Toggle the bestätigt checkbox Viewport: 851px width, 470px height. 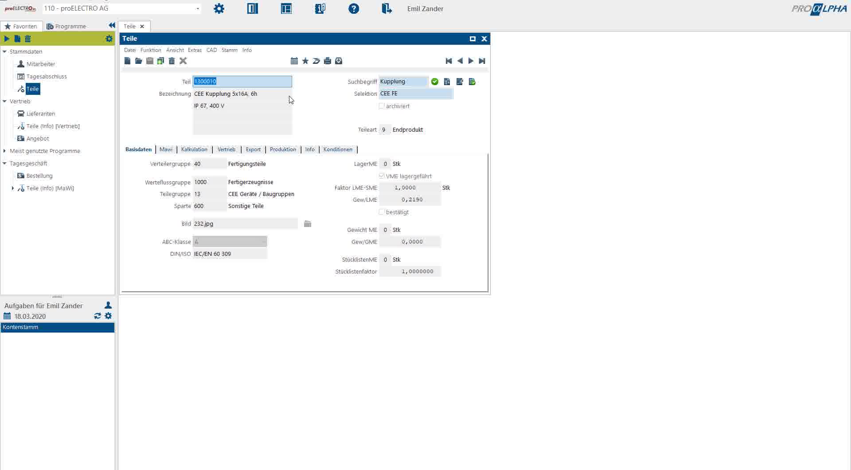pos(382,212)
